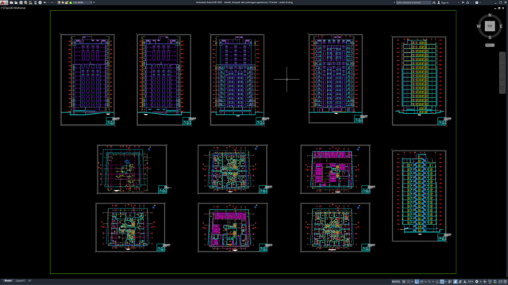Click the hardware acceleration graphics icon
Viewport: 508px width, 285px height.
click(x=495, y=282)
